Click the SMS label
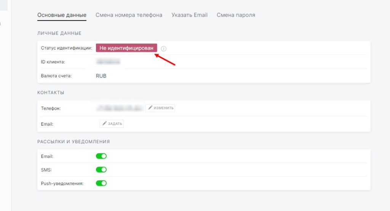The height and width of the screenshot is (211, 390). 46,170
